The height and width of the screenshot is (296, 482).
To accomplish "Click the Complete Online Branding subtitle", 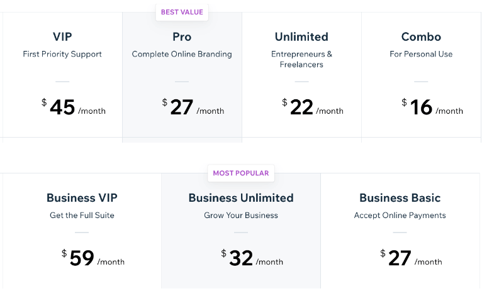I will coord(182,54).
